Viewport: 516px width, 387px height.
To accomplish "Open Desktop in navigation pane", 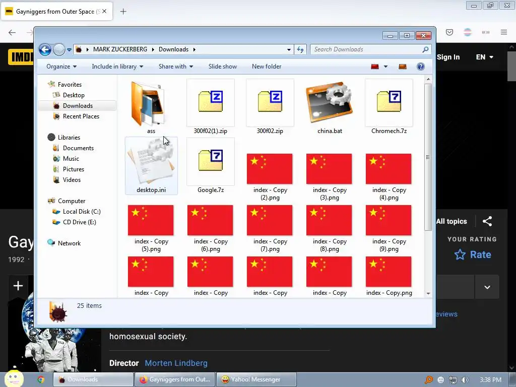I will [x=74, y=95].
